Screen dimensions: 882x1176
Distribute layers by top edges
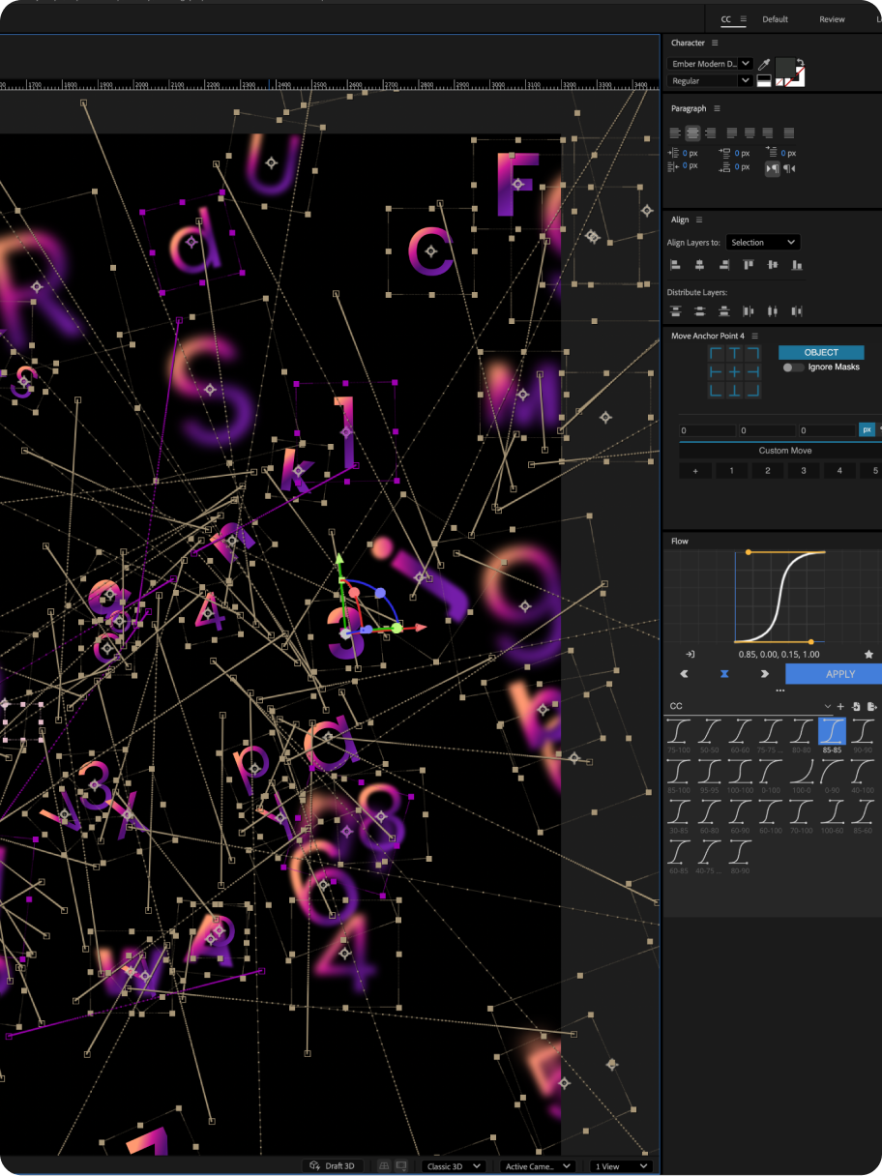pos(675,311)
